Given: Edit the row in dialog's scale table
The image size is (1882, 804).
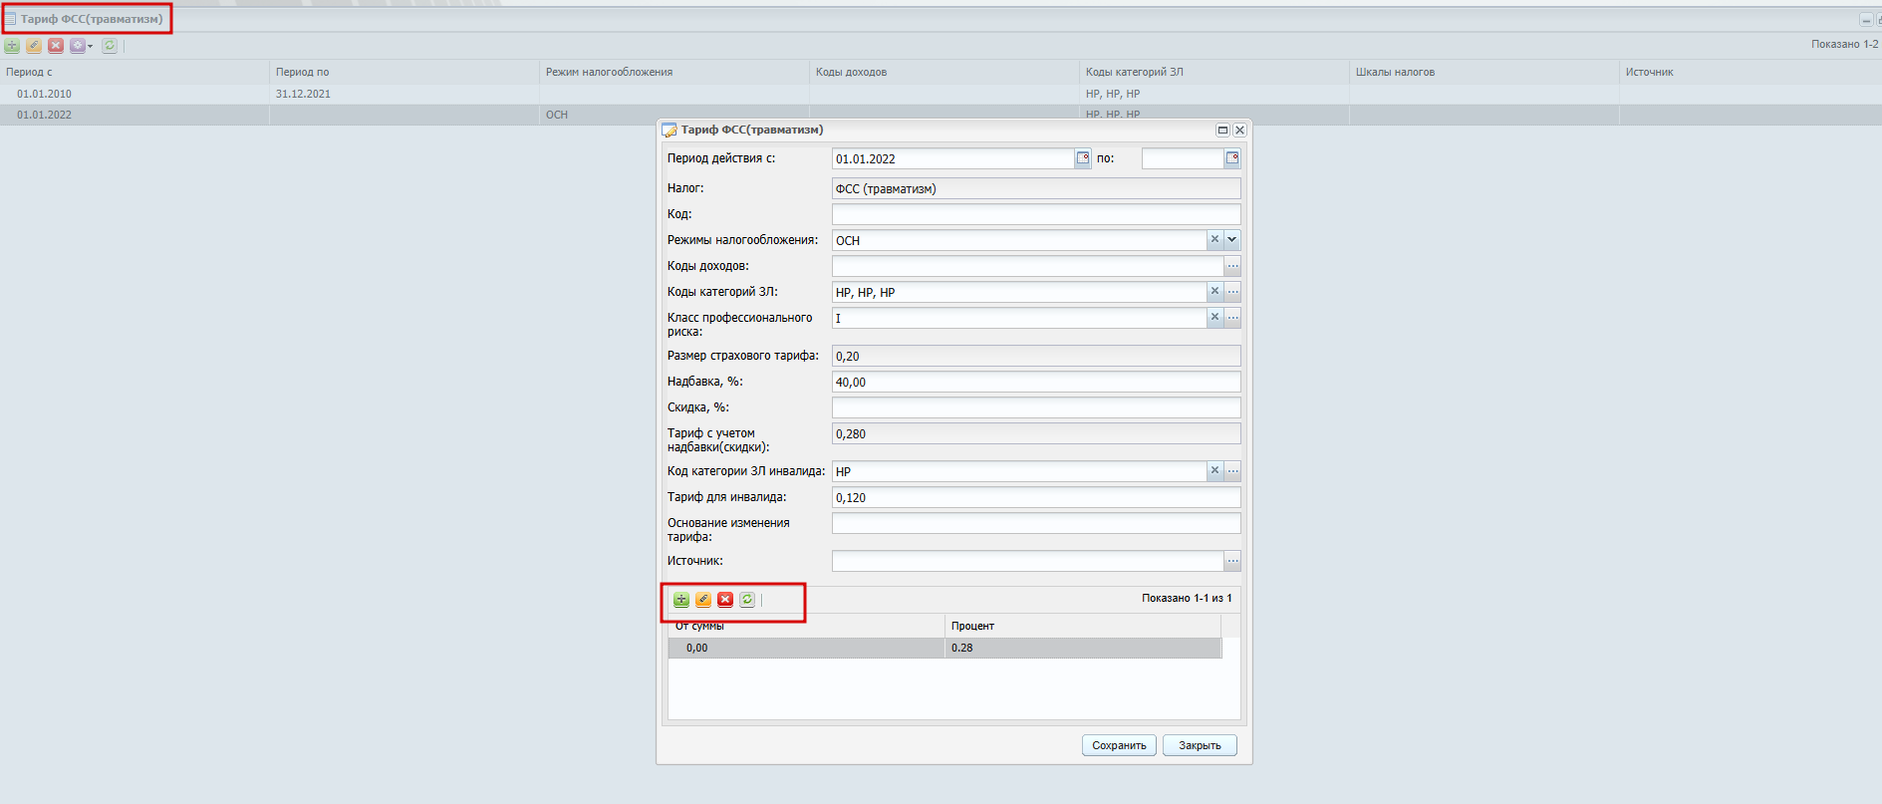Looking at the screenshot, I should pyautogui.click(x=703, y=600).
